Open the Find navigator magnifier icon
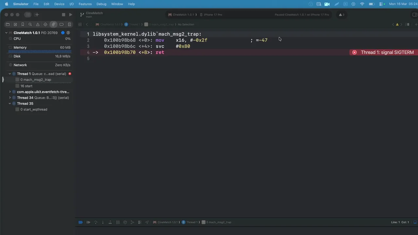418x235 pixels. click(30, 24)
